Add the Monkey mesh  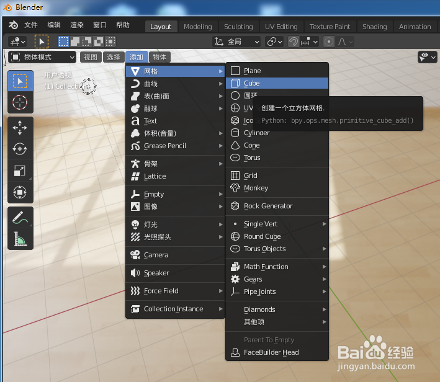click(x=277, y=188)
